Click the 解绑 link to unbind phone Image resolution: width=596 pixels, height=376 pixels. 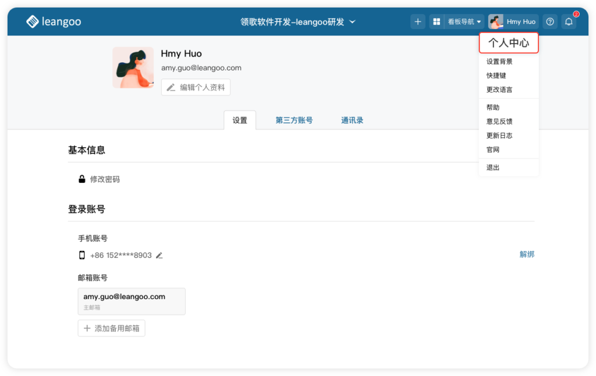pos(527,254)
